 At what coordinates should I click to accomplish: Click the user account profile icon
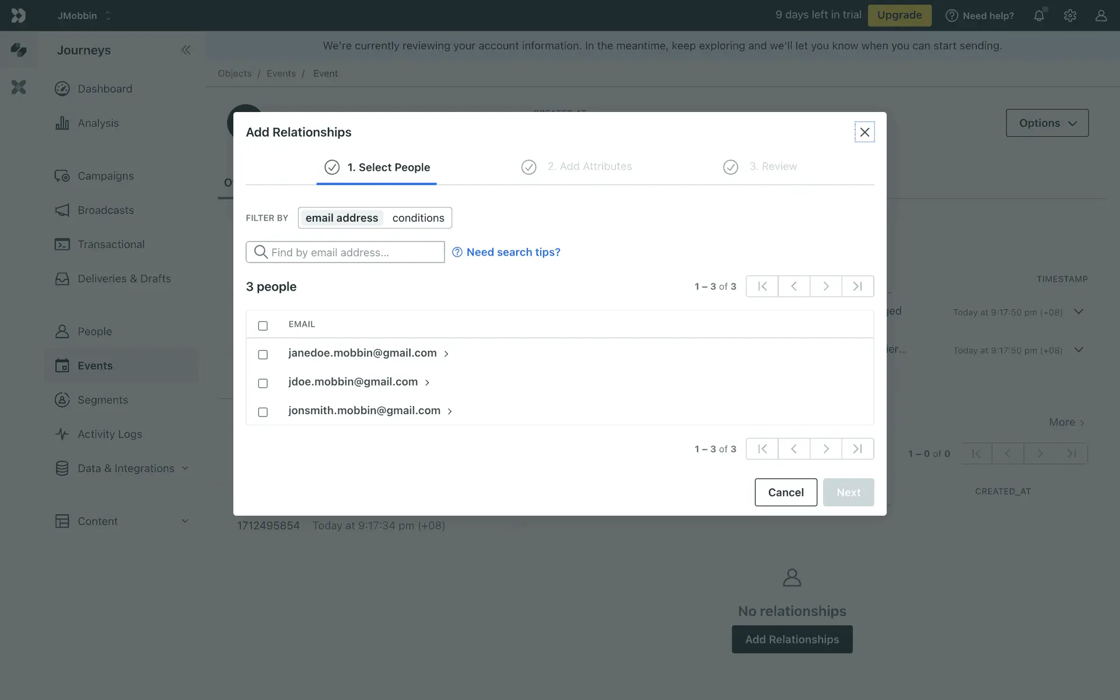[x=1101, y=16]
